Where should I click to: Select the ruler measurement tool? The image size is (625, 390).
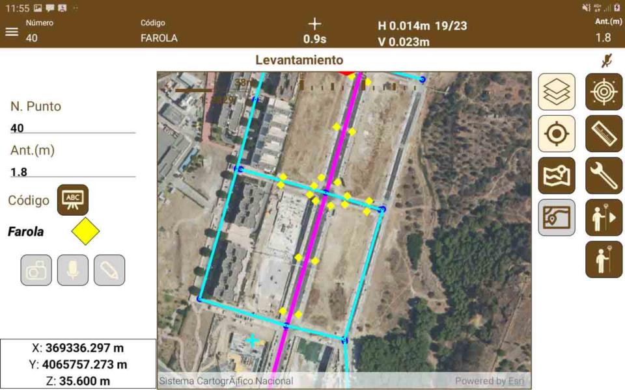(604, 134)
